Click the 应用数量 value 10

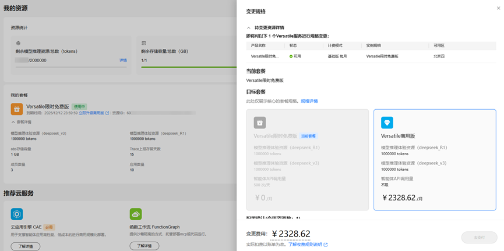tap(132, 170)
